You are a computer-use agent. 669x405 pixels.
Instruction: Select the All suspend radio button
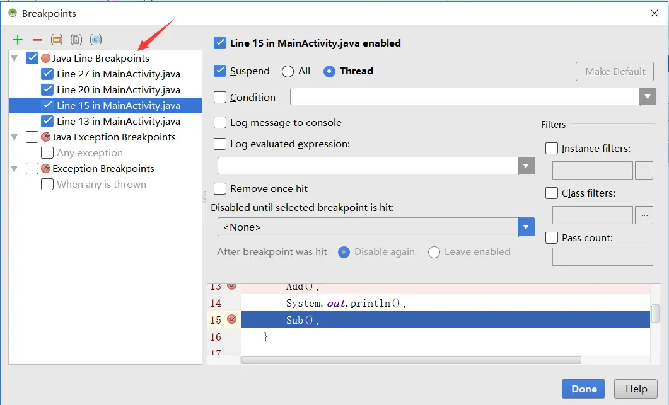287,71
